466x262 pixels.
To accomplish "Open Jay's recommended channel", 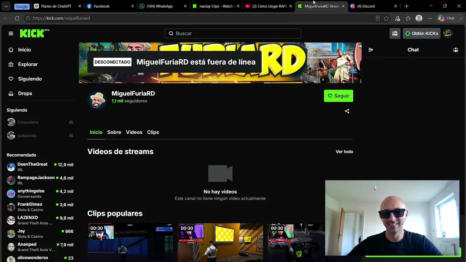I will (x=40, y=234).
